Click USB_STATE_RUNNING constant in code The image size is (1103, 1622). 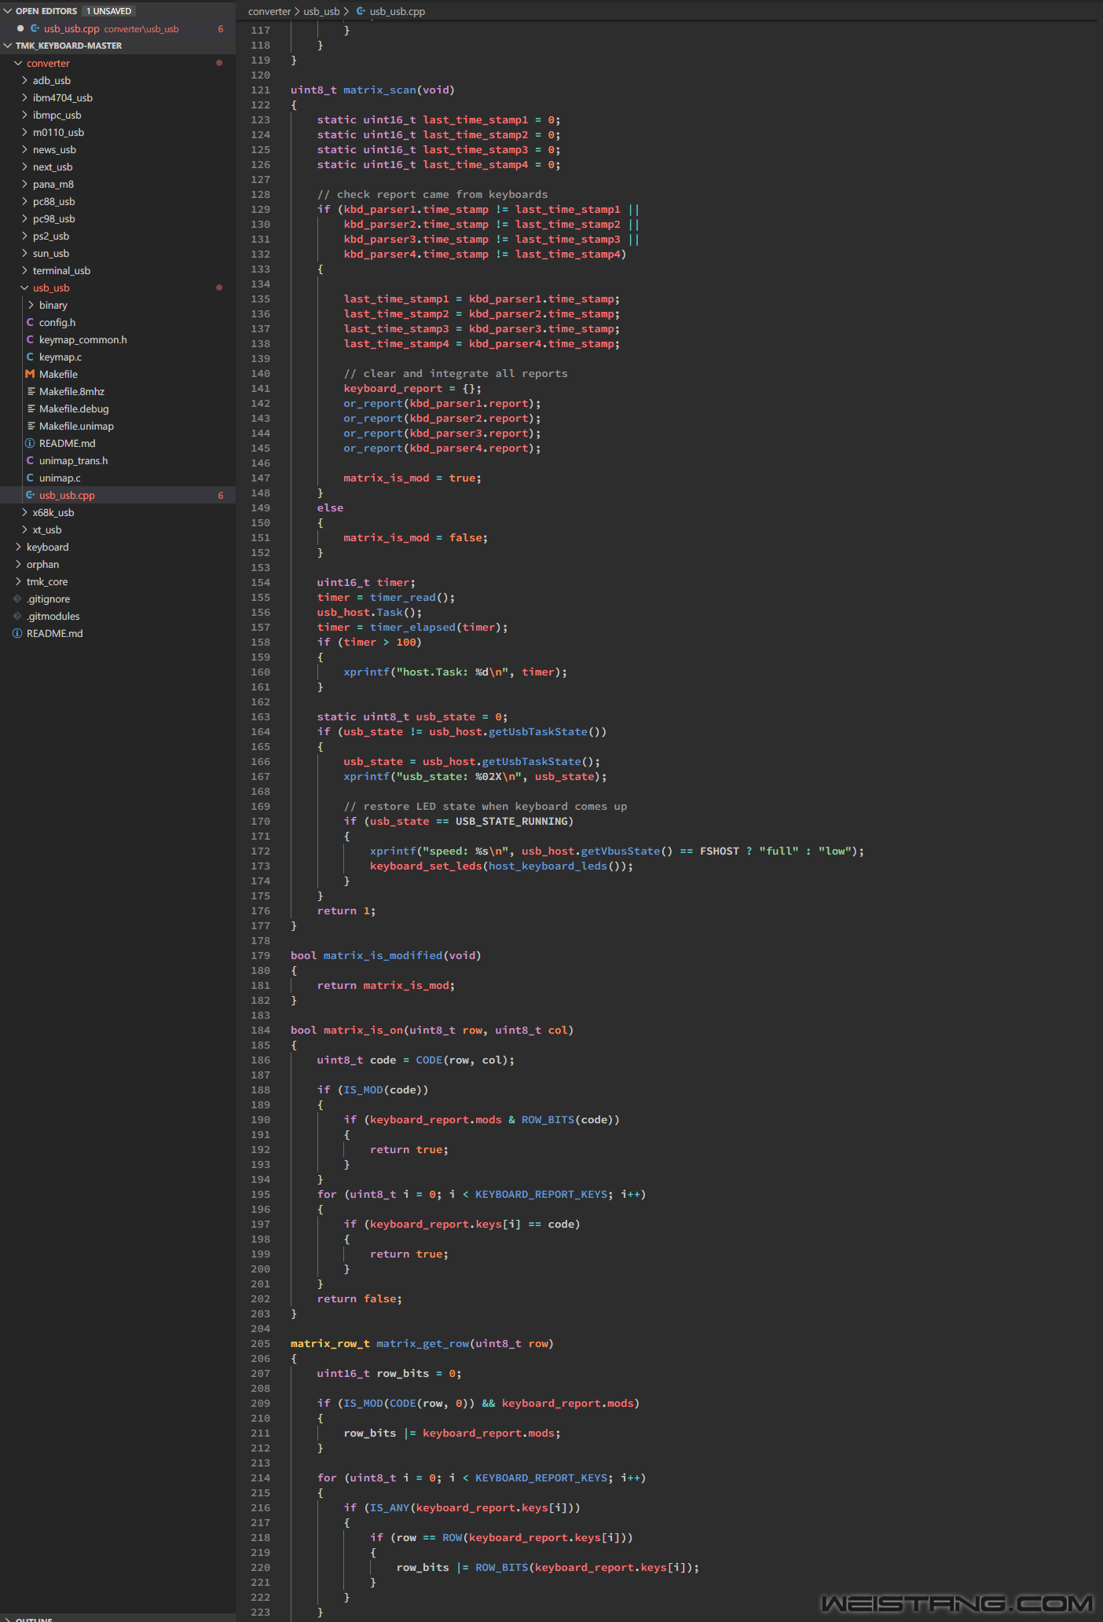[x=511, y=821]
